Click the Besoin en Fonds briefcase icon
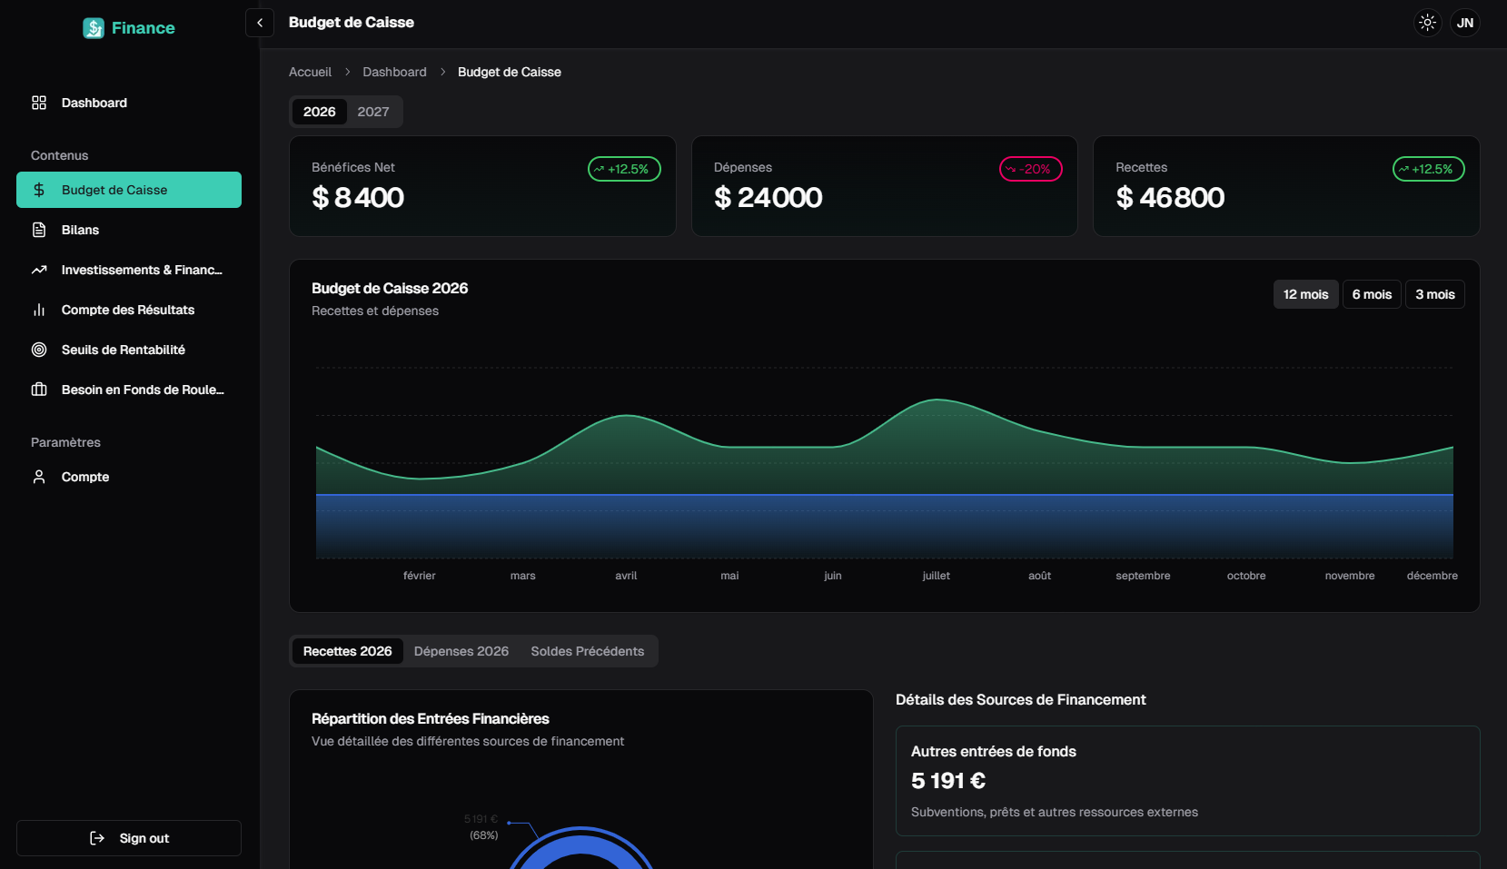This screenshot has height=869, width=1507. (39, 390)
